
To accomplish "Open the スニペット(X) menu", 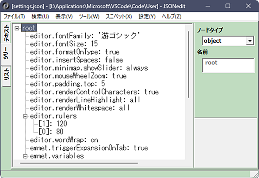I will (119, 16).
